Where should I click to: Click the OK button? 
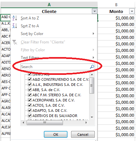pyautogui.click(x=56, y=135)
